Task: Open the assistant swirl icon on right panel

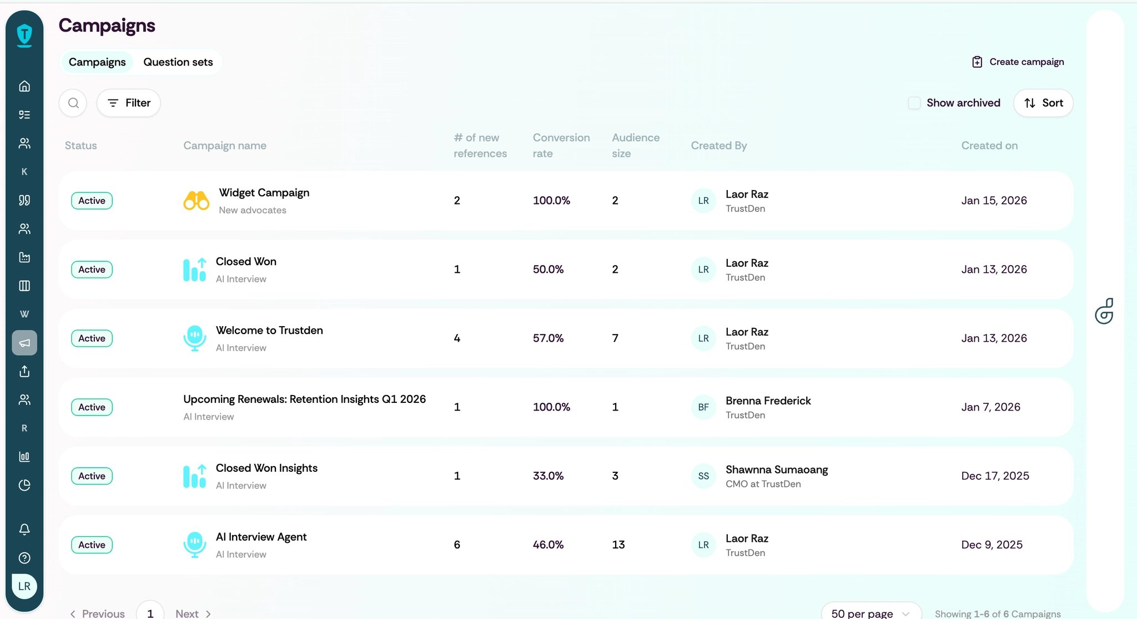Action: pos(1104,311)
